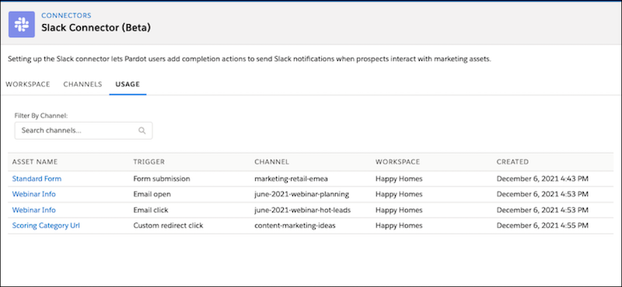The width and height of the screenshot is (622, 287).
Task: Click the june-2021-webinar-planning channel cell
Action: [x=302, y=194]
